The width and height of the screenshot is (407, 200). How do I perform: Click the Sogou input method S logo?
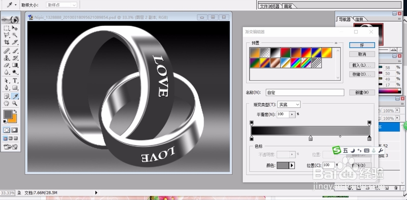337,150
